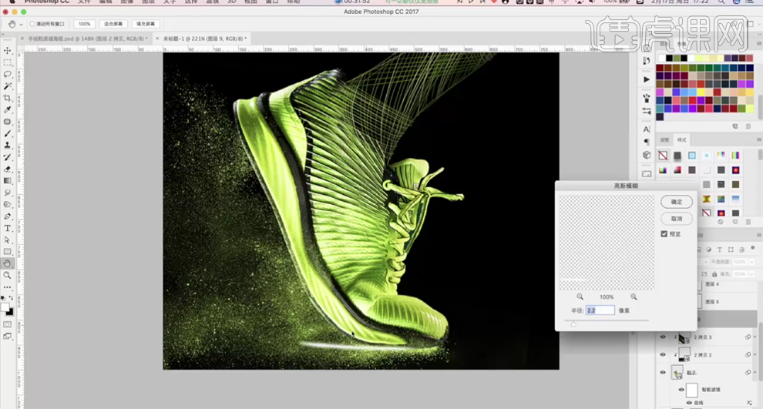The image size is (763, 409).
Task: Select the Crop tool
Action: click(x=8, y=98)
